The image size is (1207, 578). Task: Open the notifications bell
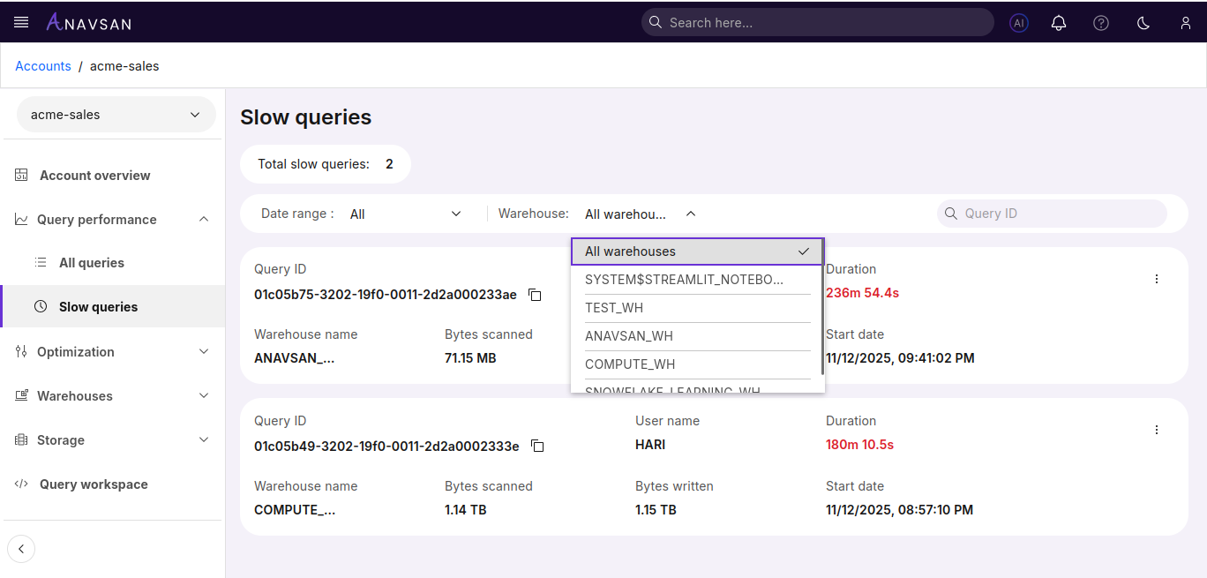1059,23
